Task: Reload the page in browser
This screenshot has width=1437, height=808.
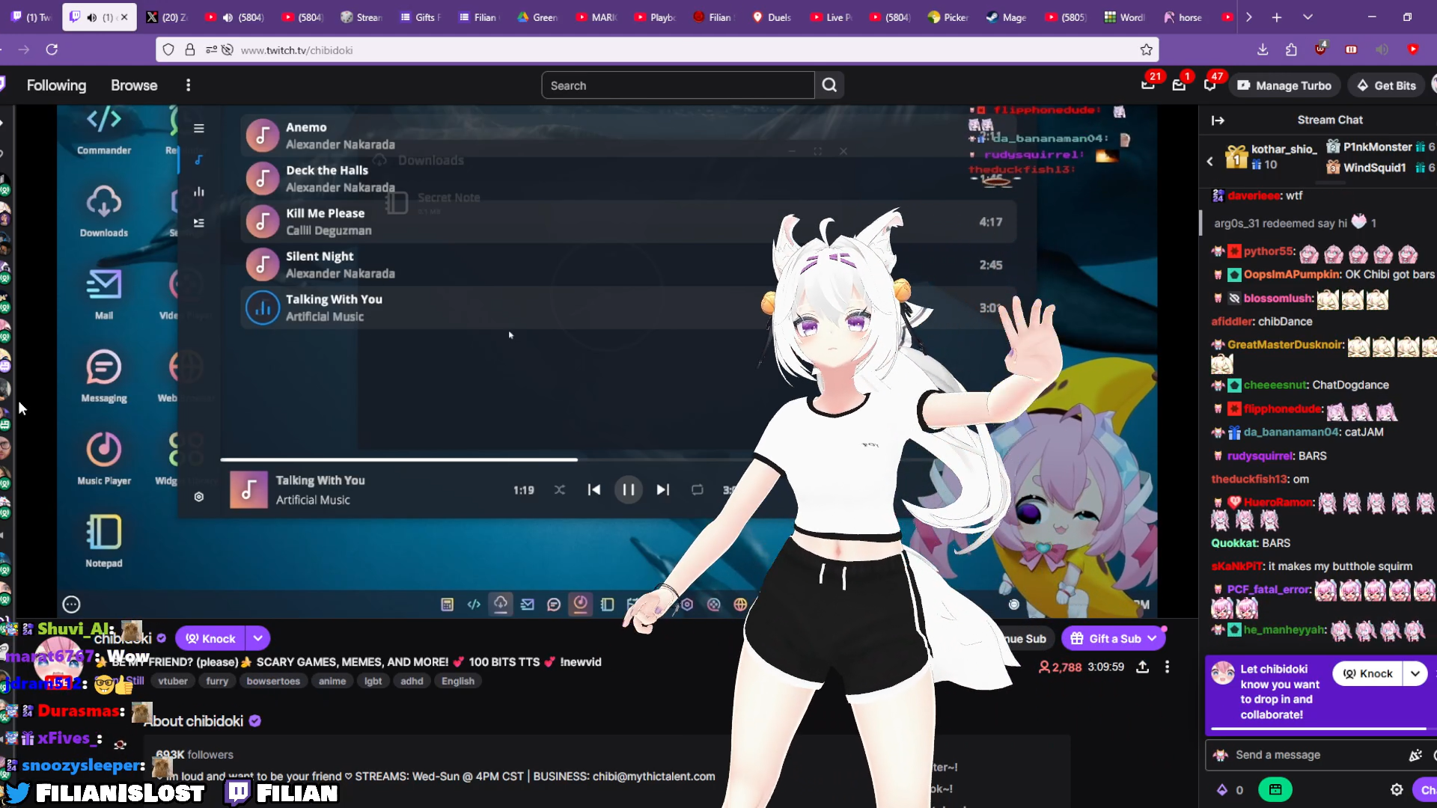Action: coord(52,49)
